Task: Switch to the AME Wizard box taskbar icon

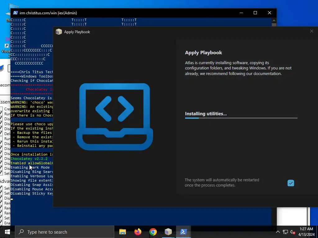Action: (x=168, y=232)
